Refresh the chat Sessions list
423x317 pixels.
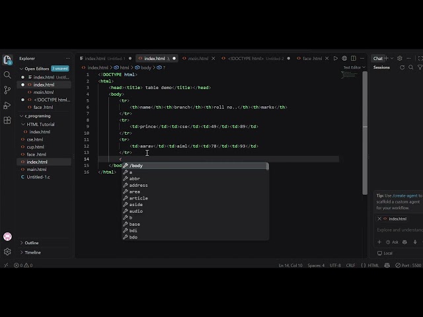click(x=402, y=67)
